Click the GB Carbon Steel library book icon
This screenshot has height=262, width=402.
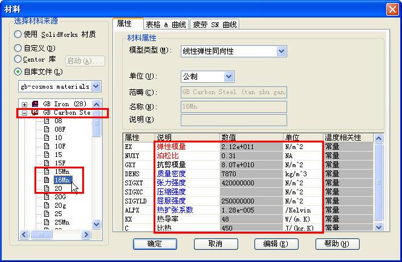pos(35,112)
